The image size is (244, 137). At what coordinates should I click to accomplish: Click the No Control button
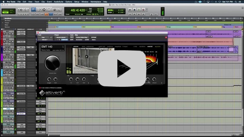pyautogui.click(x=79, y=40)
